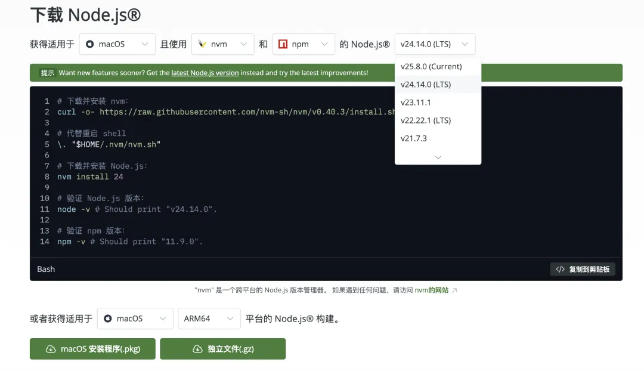Image resolution: width=644 pixels, height=371 pixels.
Task: Click the '# 验证 npm 版本:' comment line
Action: coord(91,231)
